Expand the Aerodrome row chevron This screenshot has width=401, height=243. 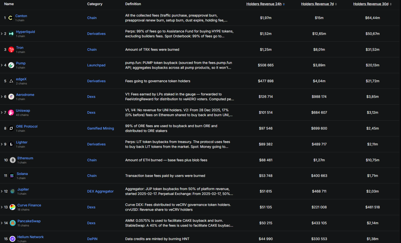pyautogui.click(x=2, y=97)
